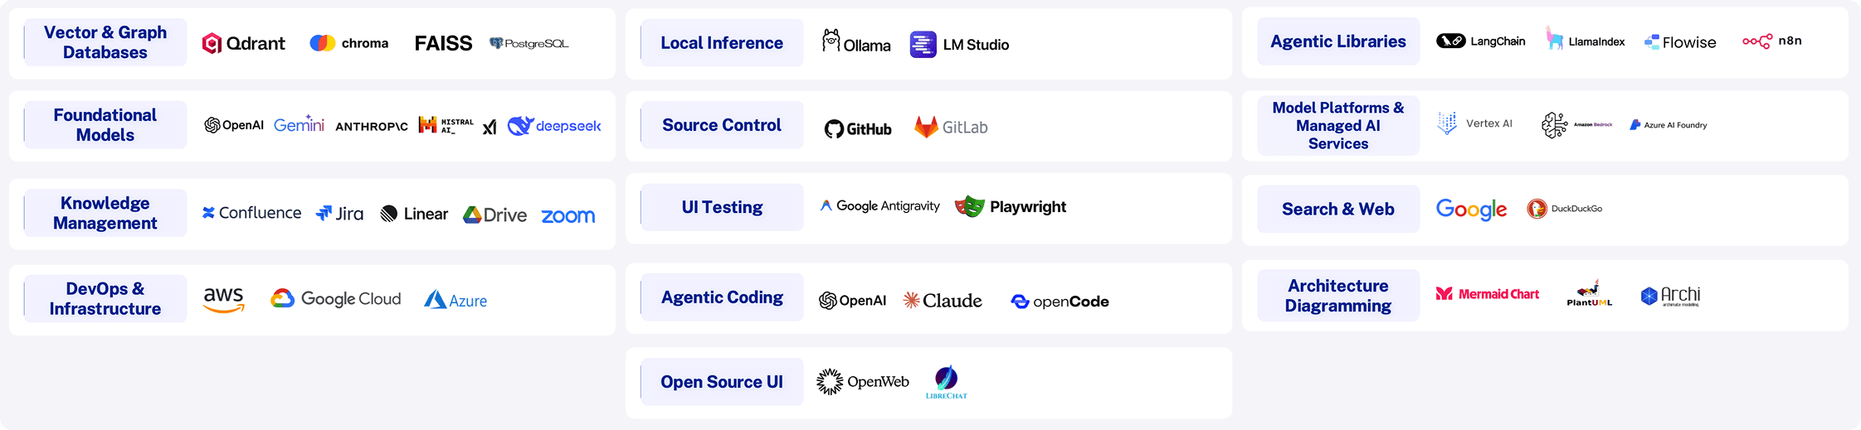The image size is (1861, 430).
Task: Click the PostgreSQL elephant logo
Action: (x=497, y=43)
